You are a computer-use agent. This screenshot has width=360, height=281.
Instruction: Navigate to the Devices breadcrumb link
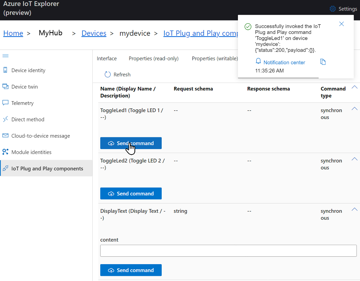pyautogui.click(x=94, y=33)
